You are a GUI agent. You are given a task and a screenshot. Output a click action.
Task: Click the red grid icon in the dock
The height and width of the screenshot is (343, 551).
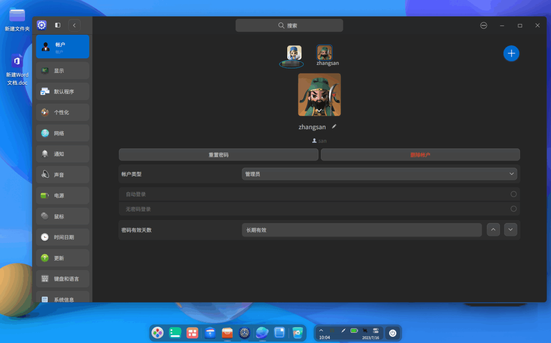coord(192,332)
